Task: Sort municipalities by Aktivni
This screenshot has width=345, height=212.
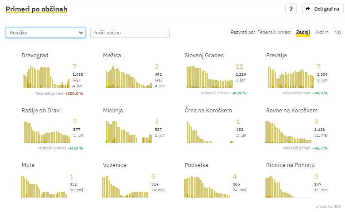Action: [x=322, y=33]
